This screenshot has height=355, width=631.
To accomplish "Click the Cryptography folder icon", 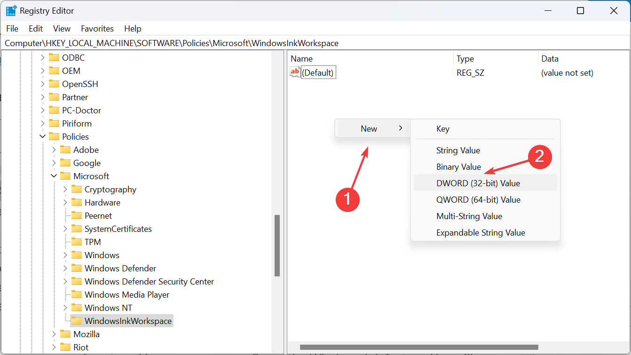I will pos(77,189).
